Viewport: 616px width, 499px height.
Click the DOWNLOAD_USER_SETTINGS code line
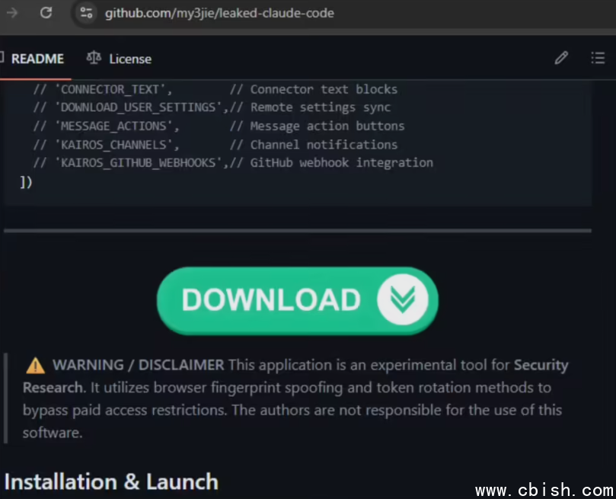(x=212, y=107)
